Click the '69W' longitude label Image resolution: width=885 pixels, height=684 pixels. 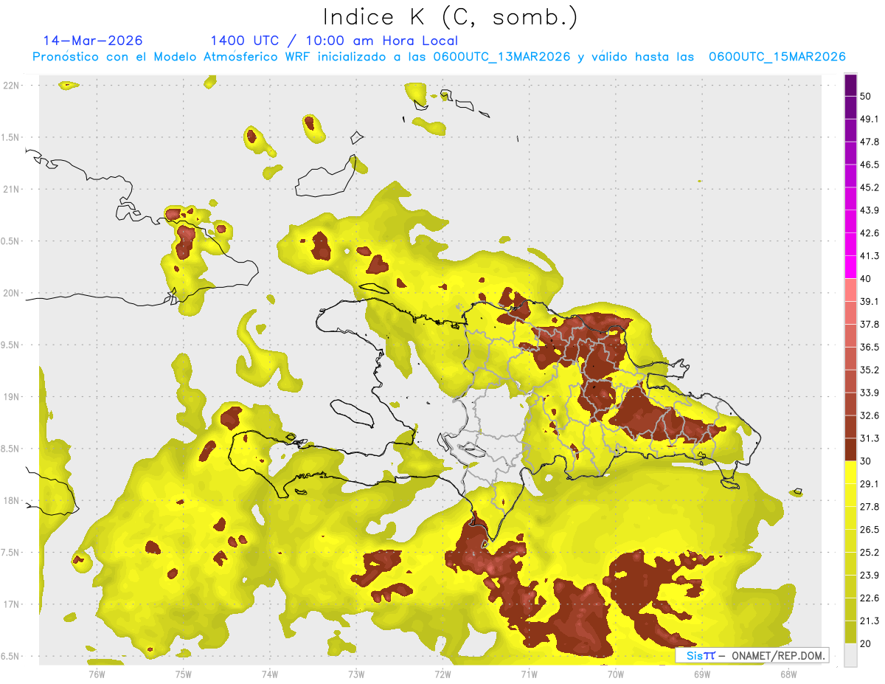[x=702, y=674]
